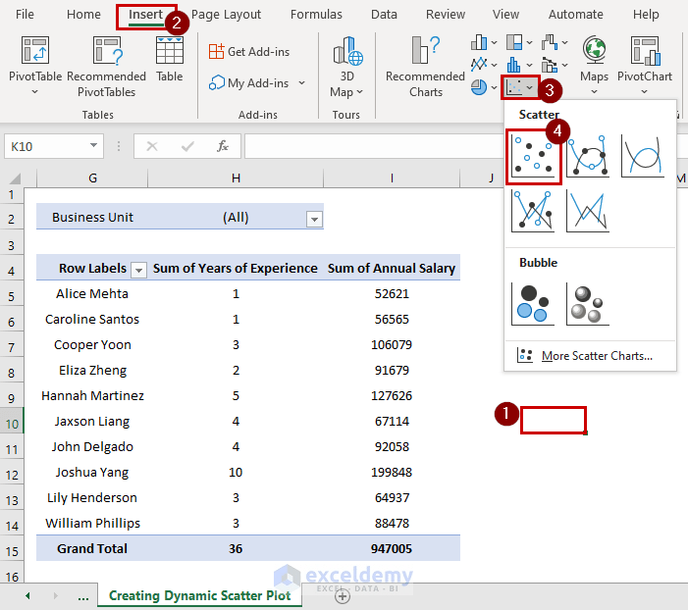The image size is (688, 610).
Task: Switch to the Review tab
Action: click(446, 15)
